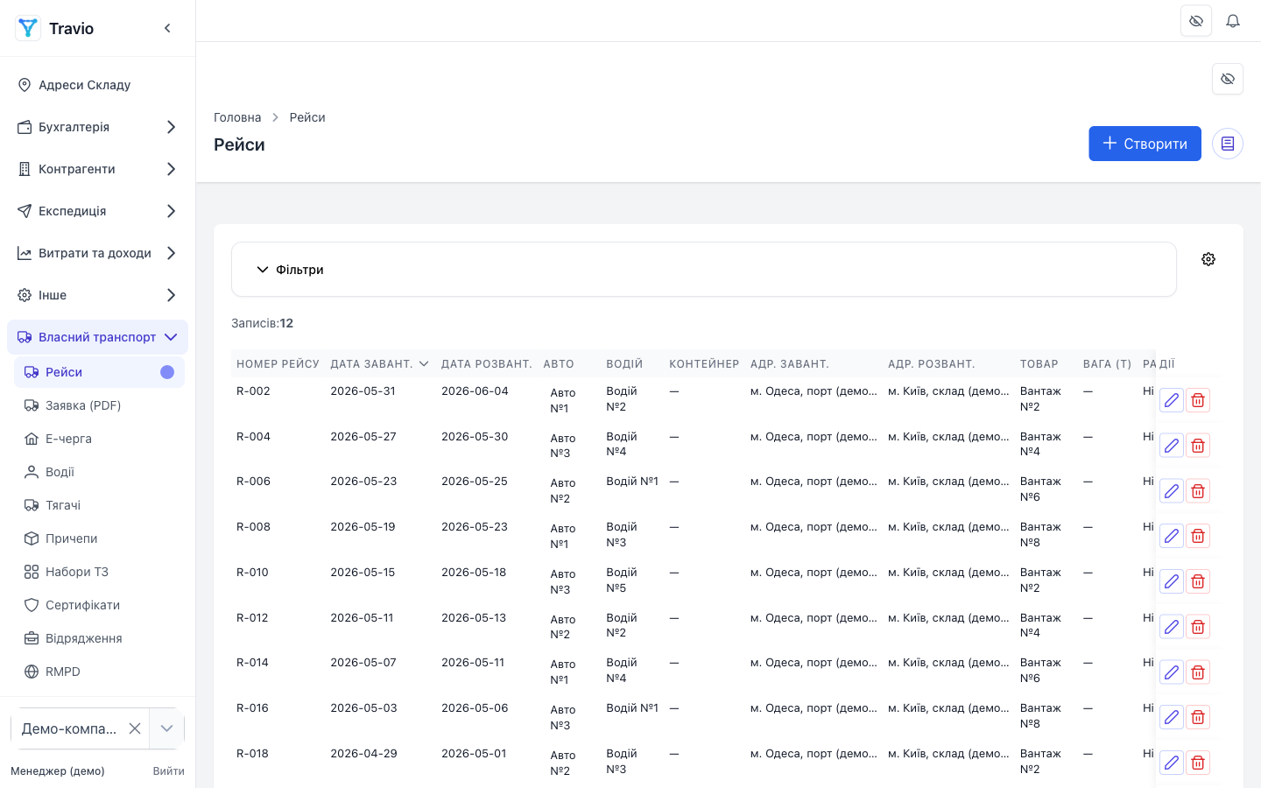Open Водії menu item
Viewport: 1261px width, 788px height.
(x=99, y=472)
